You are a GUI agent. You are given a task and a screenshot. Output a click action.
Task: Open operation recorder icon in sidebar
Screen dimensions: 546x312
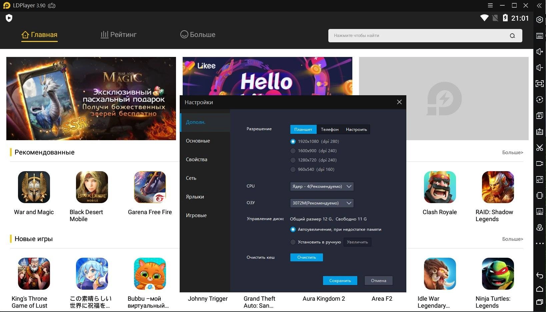(x=539, y=100)
